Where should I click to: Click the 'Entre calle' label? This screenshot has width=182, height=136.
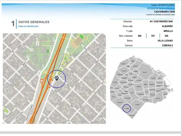pyautogui.click(x=128, y=26)
